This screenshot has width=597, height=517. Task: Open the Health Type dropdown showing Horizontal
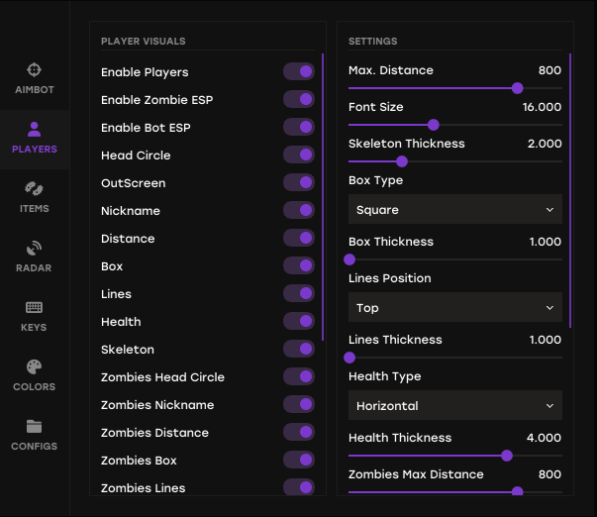pyautogui.click(x=455, y=405)
